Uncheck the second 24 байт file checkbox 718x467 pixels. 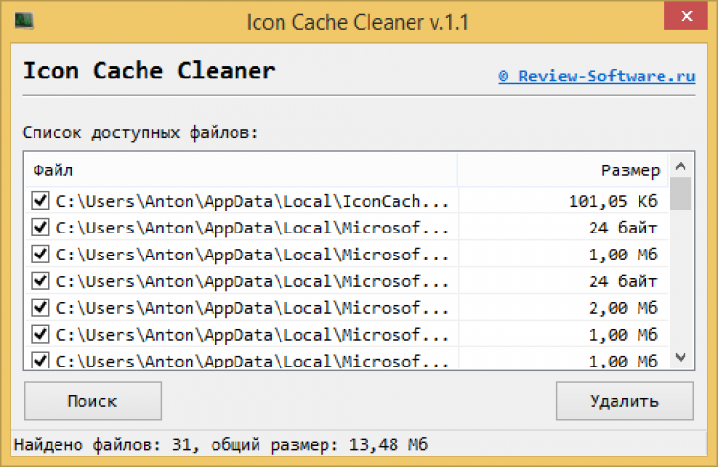click(40, 281)
